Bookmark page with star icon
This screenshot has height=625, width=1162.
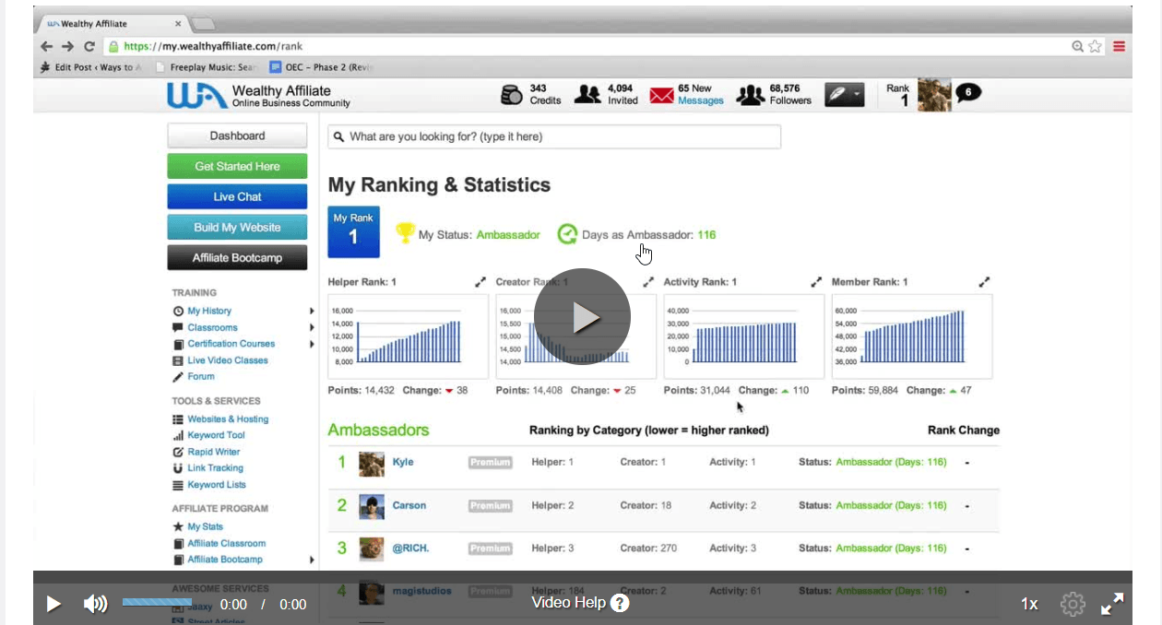pos(1095,46)
